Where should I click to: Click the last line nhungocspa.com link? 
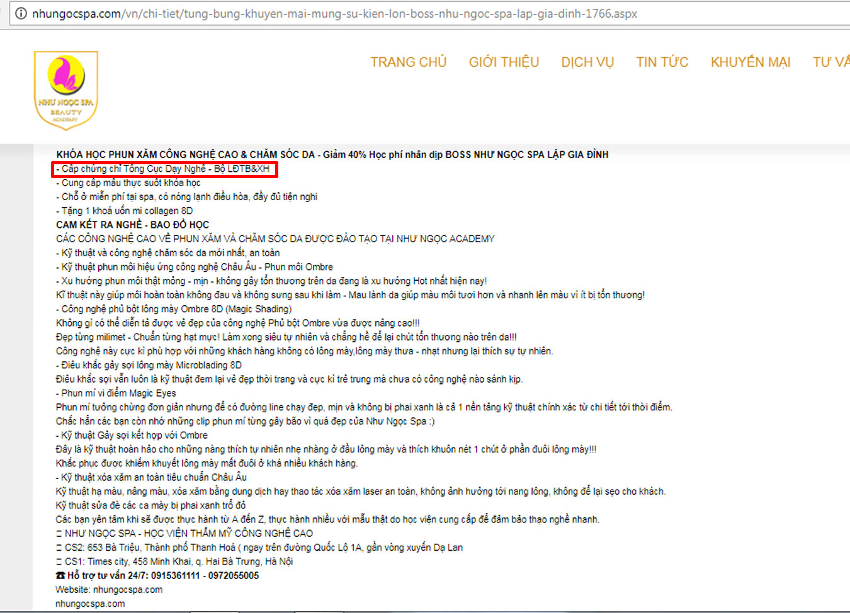[x=90, y=604]
